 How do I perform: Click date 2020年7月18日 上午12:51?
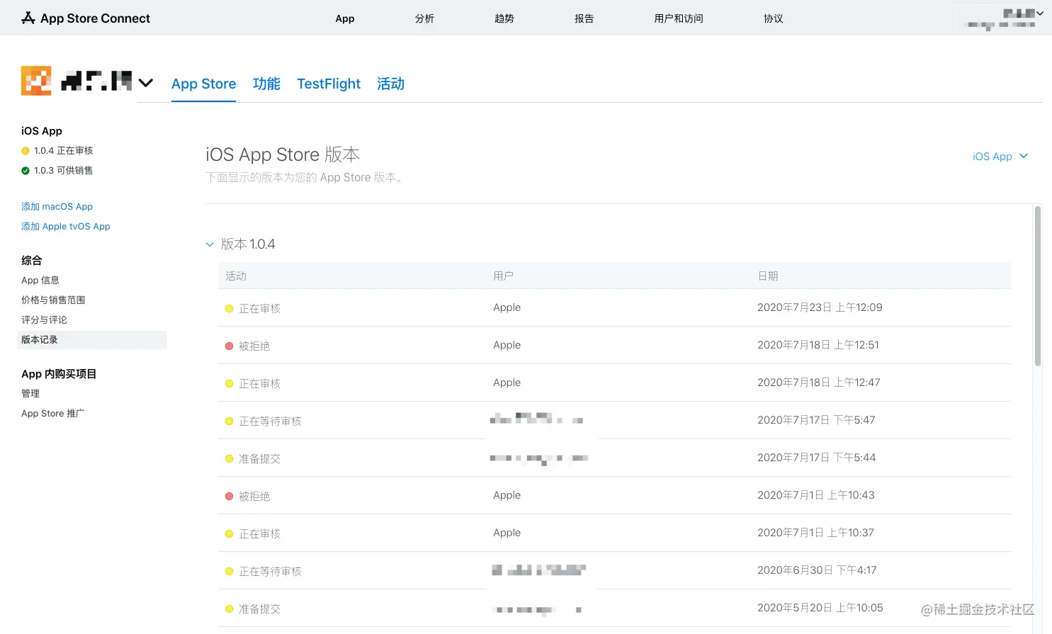[x=818, y=345]
